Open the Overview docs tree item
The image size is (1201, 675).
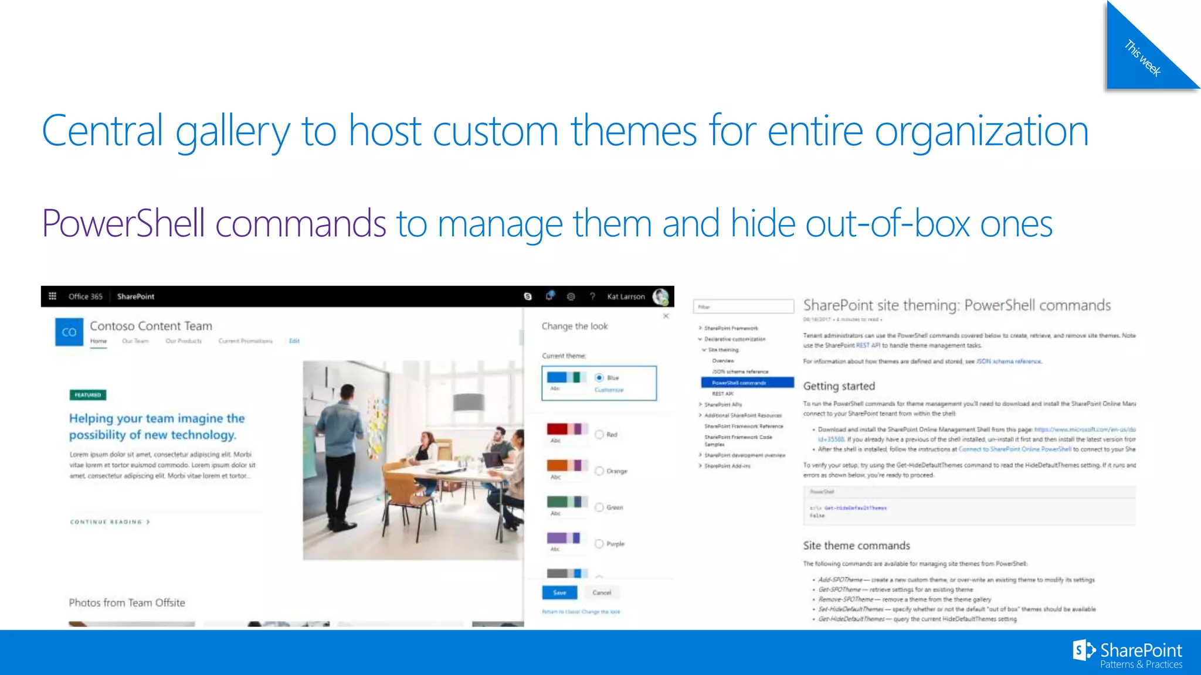(723, 361)
